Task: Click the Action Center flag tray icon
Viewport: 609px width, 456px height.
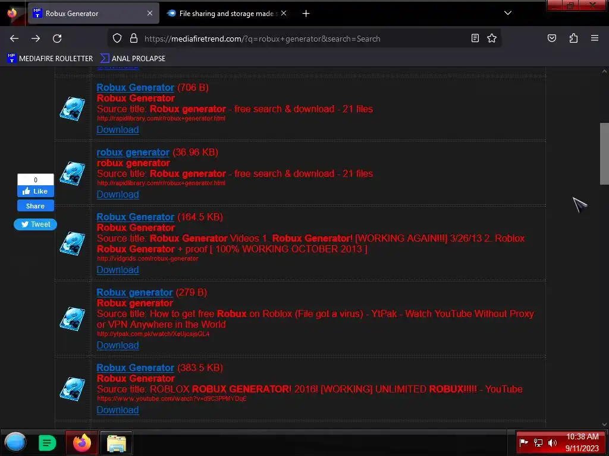Action: pos(524,442)
